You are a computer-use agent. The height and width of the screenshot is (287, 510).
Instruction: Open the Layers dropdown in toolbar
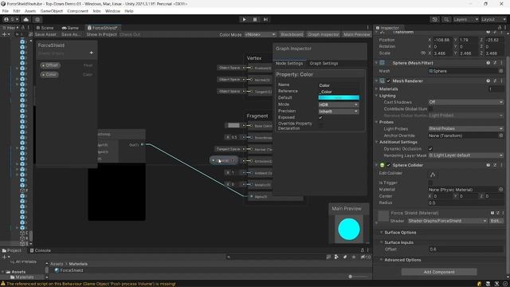(x=465, y=19)
